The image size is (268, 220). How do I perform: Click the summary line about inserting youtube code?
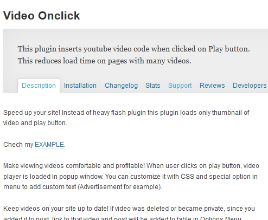point(133,49)
